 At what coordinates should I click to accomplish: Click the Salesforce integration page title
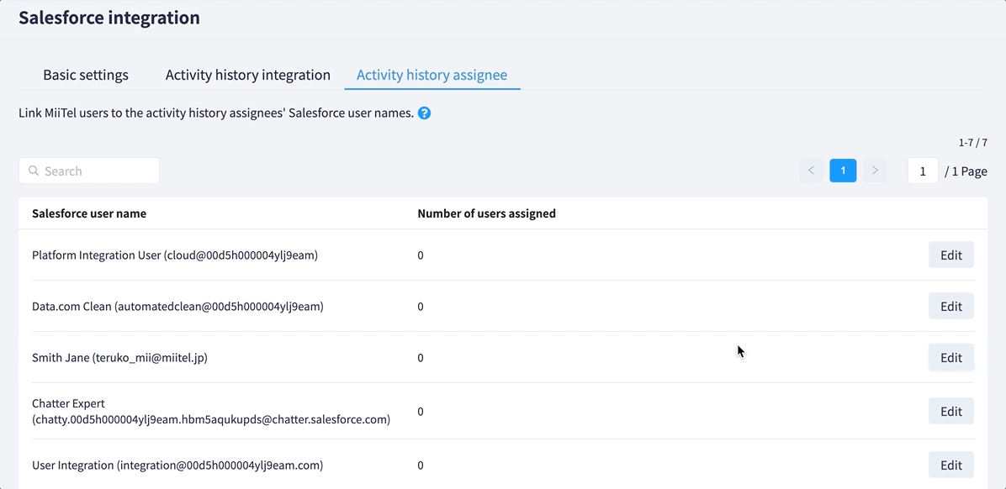[109, 18]
